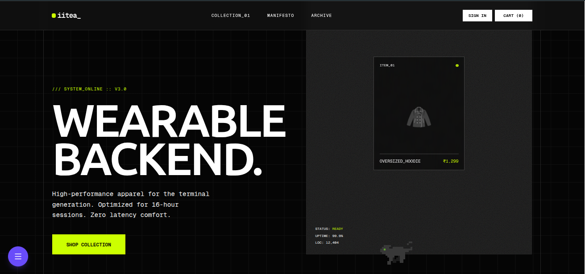Click the WEARABLE BACKEND headline
Viewport: 585px width, 274px height.
click(168, 140)
